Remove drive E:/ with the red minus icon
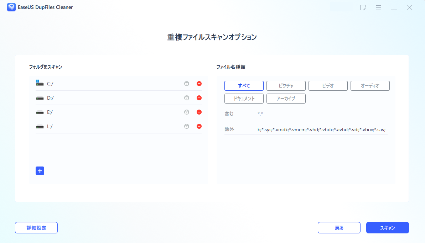425x243 pixels. coord(199,112)
